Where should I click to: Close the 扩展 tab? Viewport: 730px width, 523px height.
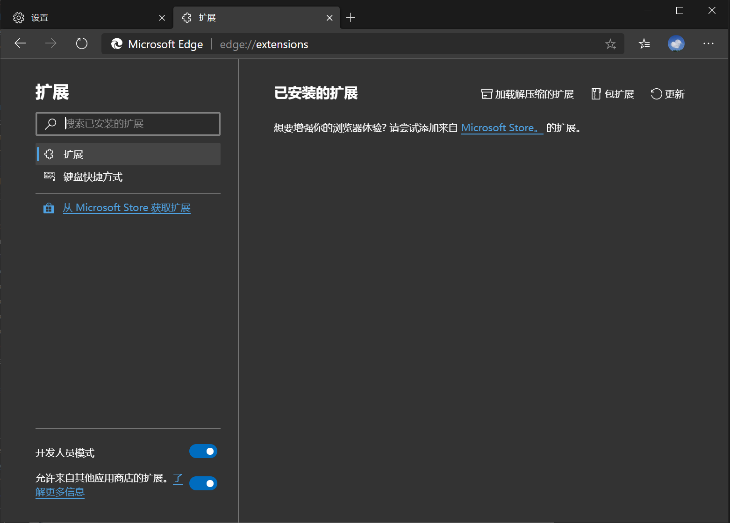[x=329, y=18]
